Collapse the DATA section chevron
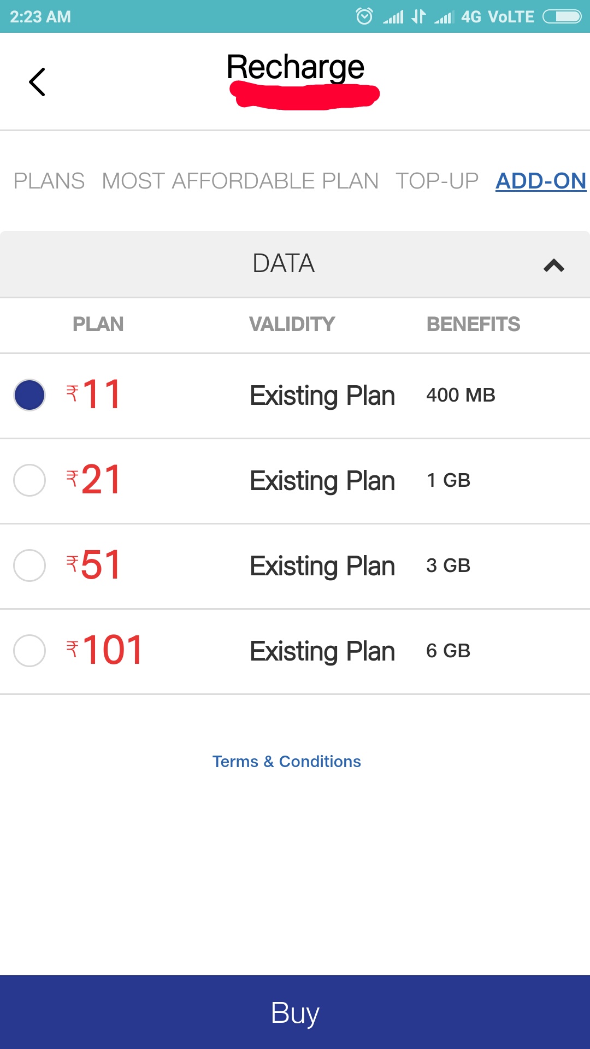 tap(554, 266)
